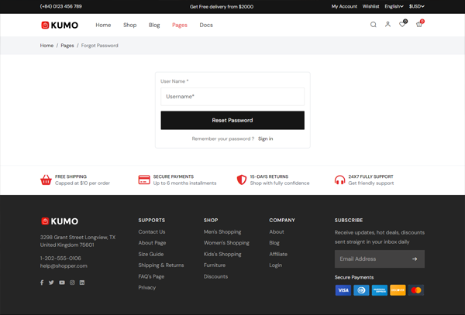Open the Shop navigation menu
The height and width of the screenshot is (315, 465).
(129, 25)
